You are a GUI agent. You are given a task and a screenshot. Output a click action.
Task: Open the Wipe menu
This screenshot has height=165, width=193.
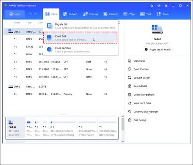(x=129, y=14)
